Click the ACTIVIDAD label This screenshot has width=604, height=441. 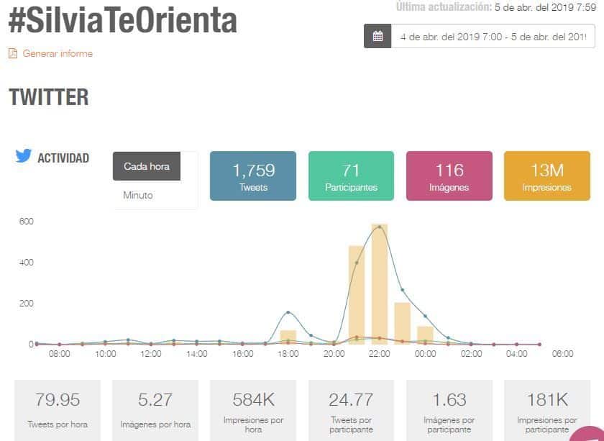[63, 158]
